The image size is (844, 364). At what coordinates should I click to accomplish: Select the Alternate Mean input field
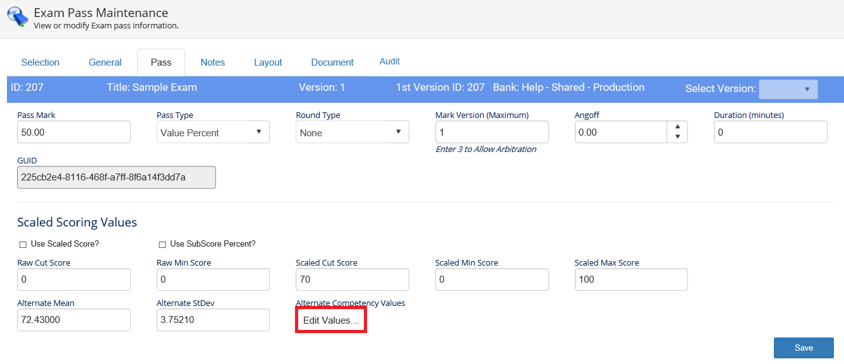pyautogui.click(x=74, y=320)
